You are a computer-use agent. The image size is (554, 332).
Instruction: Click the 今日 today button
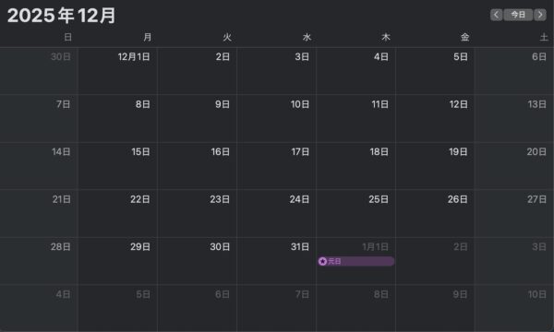518,15
